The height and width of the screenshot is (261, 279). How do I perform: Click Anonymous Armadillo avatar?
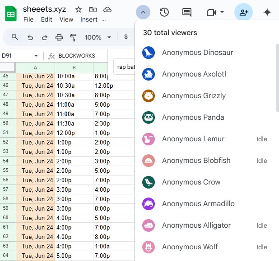coord(149,204)
